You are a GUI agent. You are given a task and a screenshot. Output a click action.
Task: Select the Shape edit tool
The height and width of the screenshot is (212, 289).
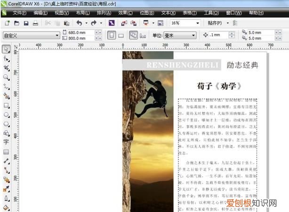coord(7,59)
